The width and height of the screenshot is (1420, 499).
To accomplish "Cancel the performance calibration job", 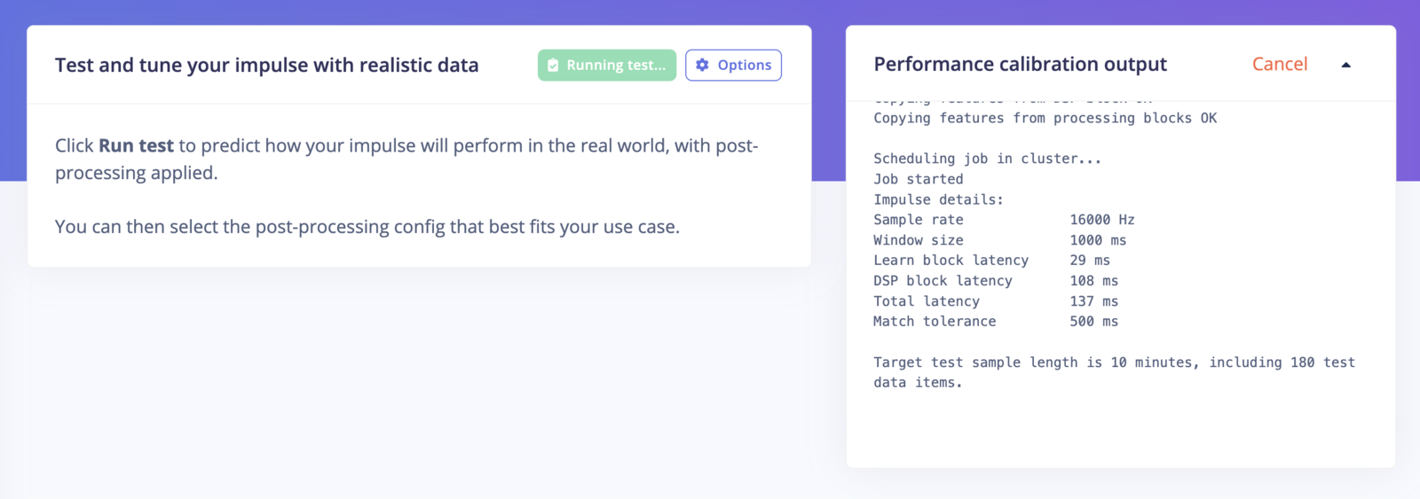I will tap(1279, 65).
